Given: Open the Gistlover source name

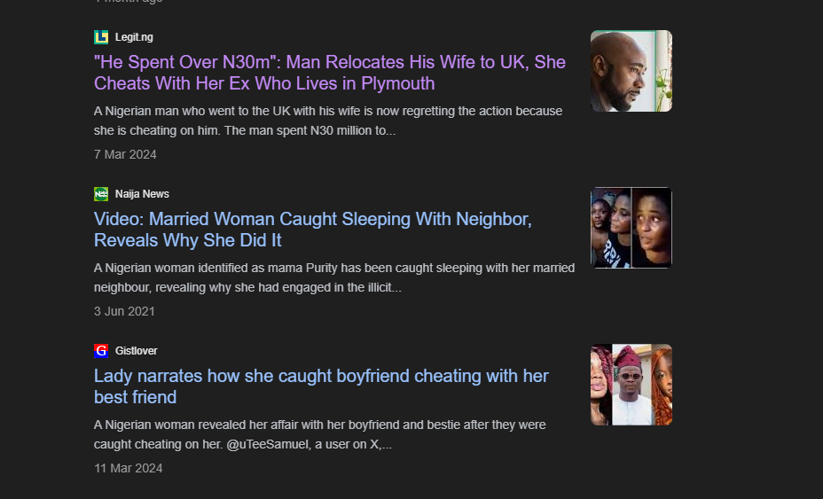Looking at the screenshot, I should tap(137, 351).
